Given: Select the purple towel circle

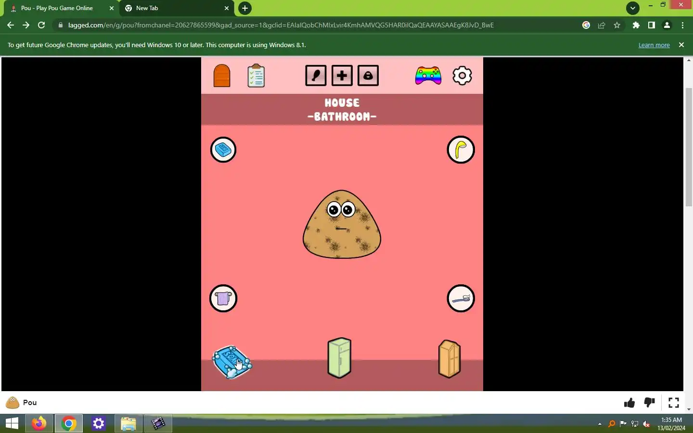Looking at the screenshot, I should click(x=223, y=298).
